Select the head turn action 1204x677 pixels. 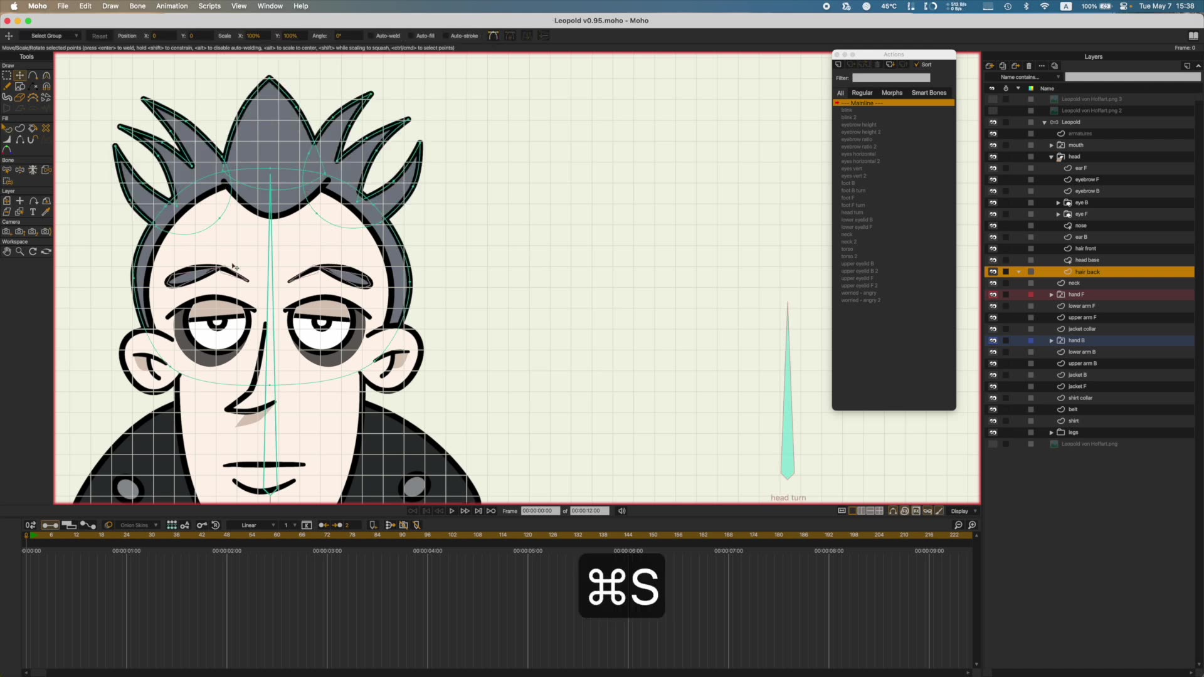point(852,213)
